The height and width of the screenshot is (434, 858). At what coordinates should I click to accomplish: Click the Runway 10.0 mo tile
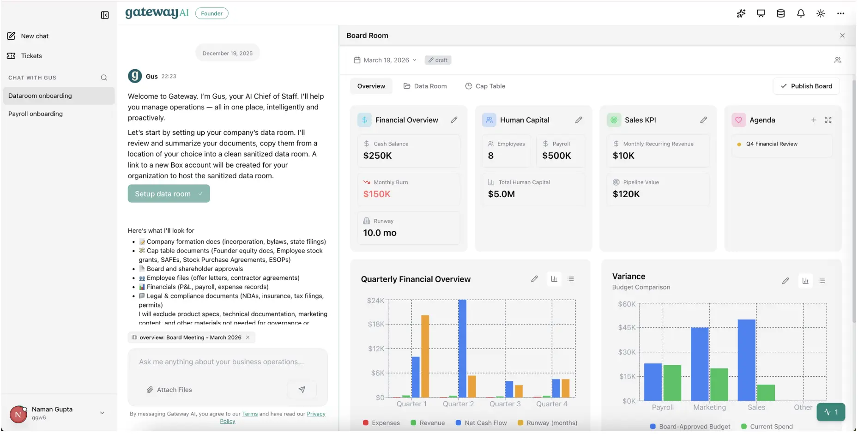click(x=409, y=228)
